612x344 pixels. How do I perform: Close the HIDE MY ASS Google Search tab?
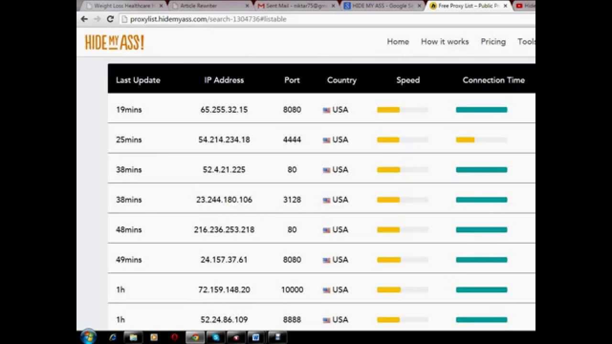(x=419, y=6)
